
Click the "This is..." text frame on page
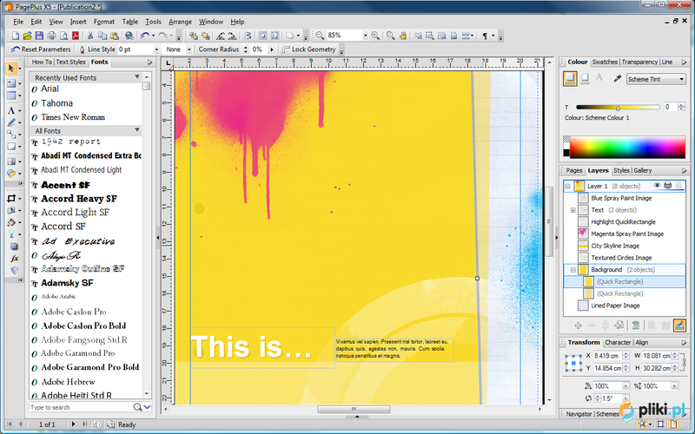tap(262, 347)
